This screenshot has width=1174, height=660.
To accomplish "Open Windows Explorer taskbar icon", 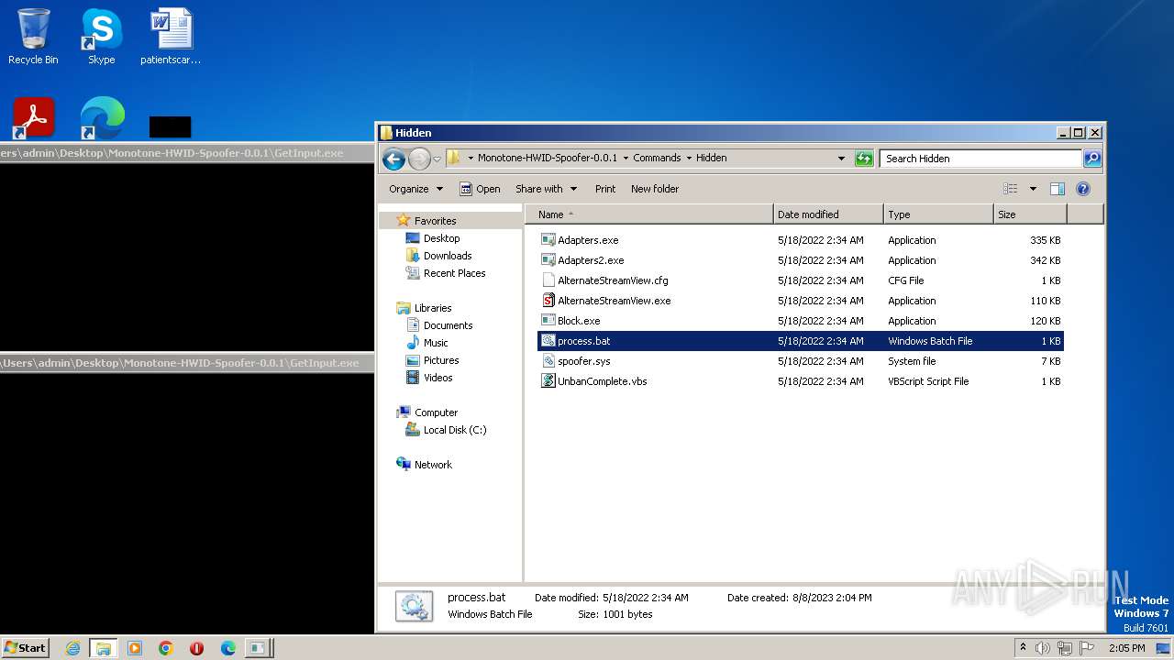I will pyautogui.click(x=104, y=648).
